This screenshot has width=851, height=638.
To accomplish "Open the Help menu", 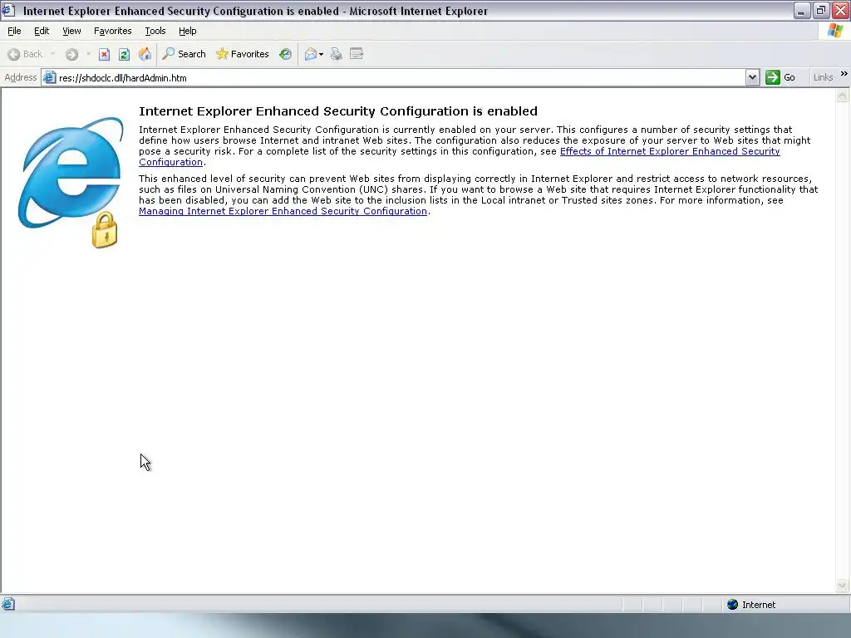I will (x=187, y=31).
